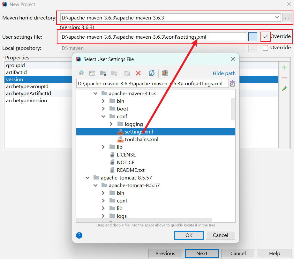This screenshot has width=294, height=259.
Task: Open Maven home directory dropdown
Action: [277, 18]
